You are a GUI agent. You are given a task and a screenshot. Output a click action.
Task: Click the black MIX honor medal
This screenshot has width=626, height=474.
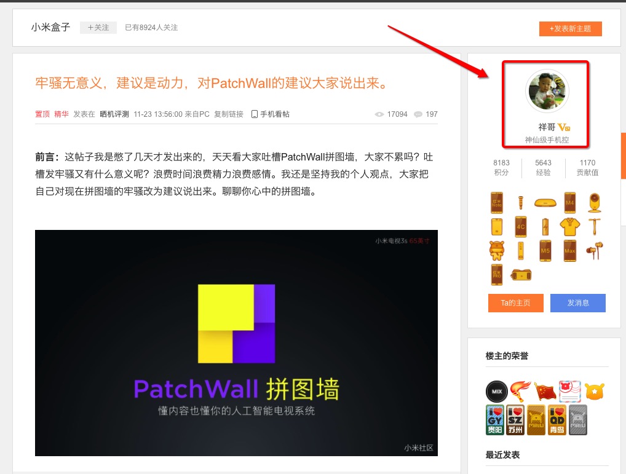tap(497, 392)
